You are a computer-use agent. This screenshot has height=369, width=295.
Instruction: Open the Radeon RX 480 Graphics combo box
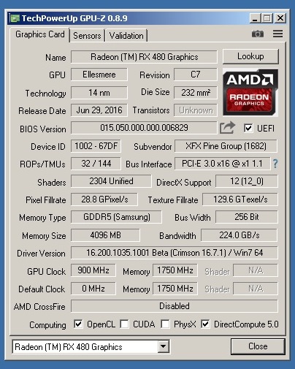91,346
